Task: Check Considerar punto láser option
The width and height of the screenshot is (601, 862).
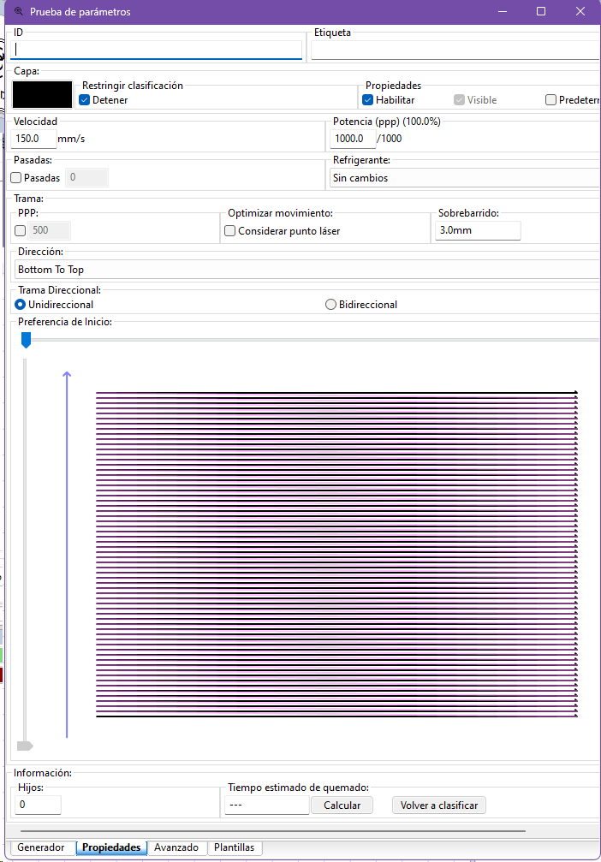Action: coord(229,231)
